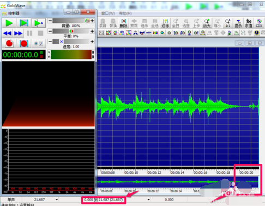Click the first effect icon with vertical bars
The image size is (265, 206).
(x=101, y=33)
